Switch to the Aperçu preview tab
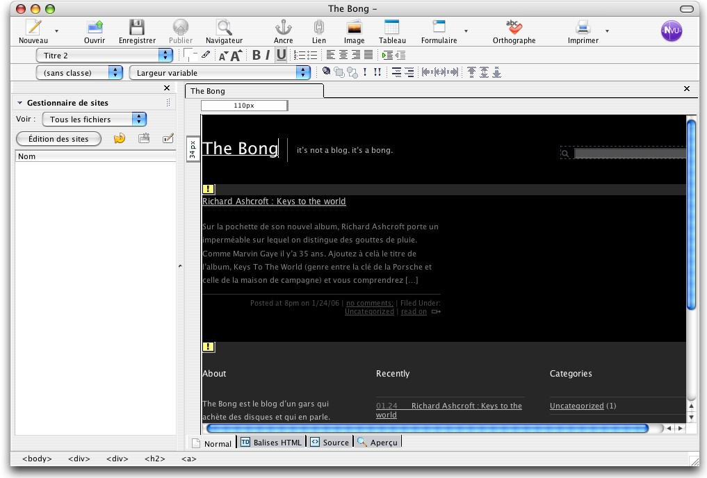The width and height of the screenshot is (707, 478). pos(377,443)
